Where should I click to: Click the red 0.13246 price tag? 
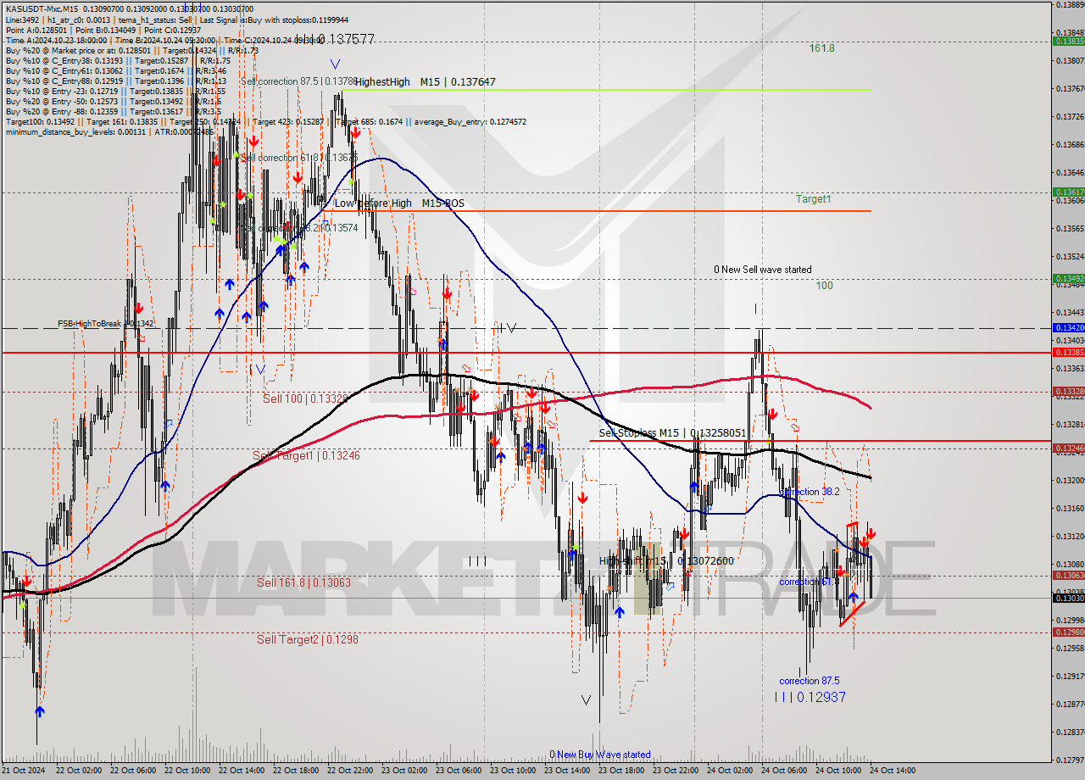[1068, 448]
